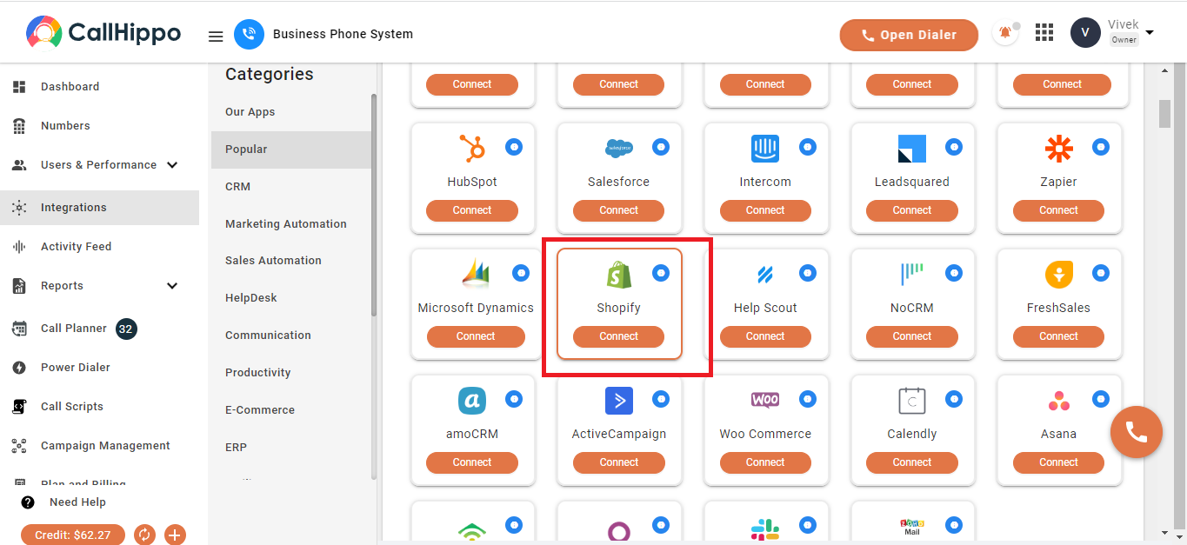Open amoCRM info icon
Image resolution: width=1187 pixels, height=545 pixels.
(x=514, y=400)
